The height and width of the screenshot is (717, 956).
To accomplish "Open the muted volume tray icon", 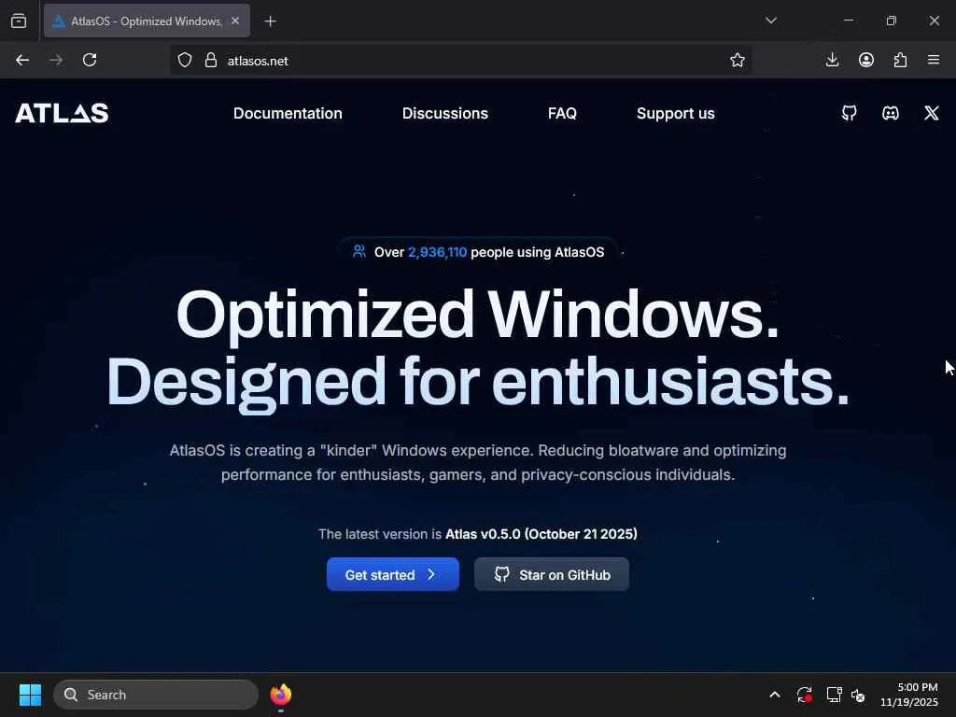I will [x=858, y=695].
